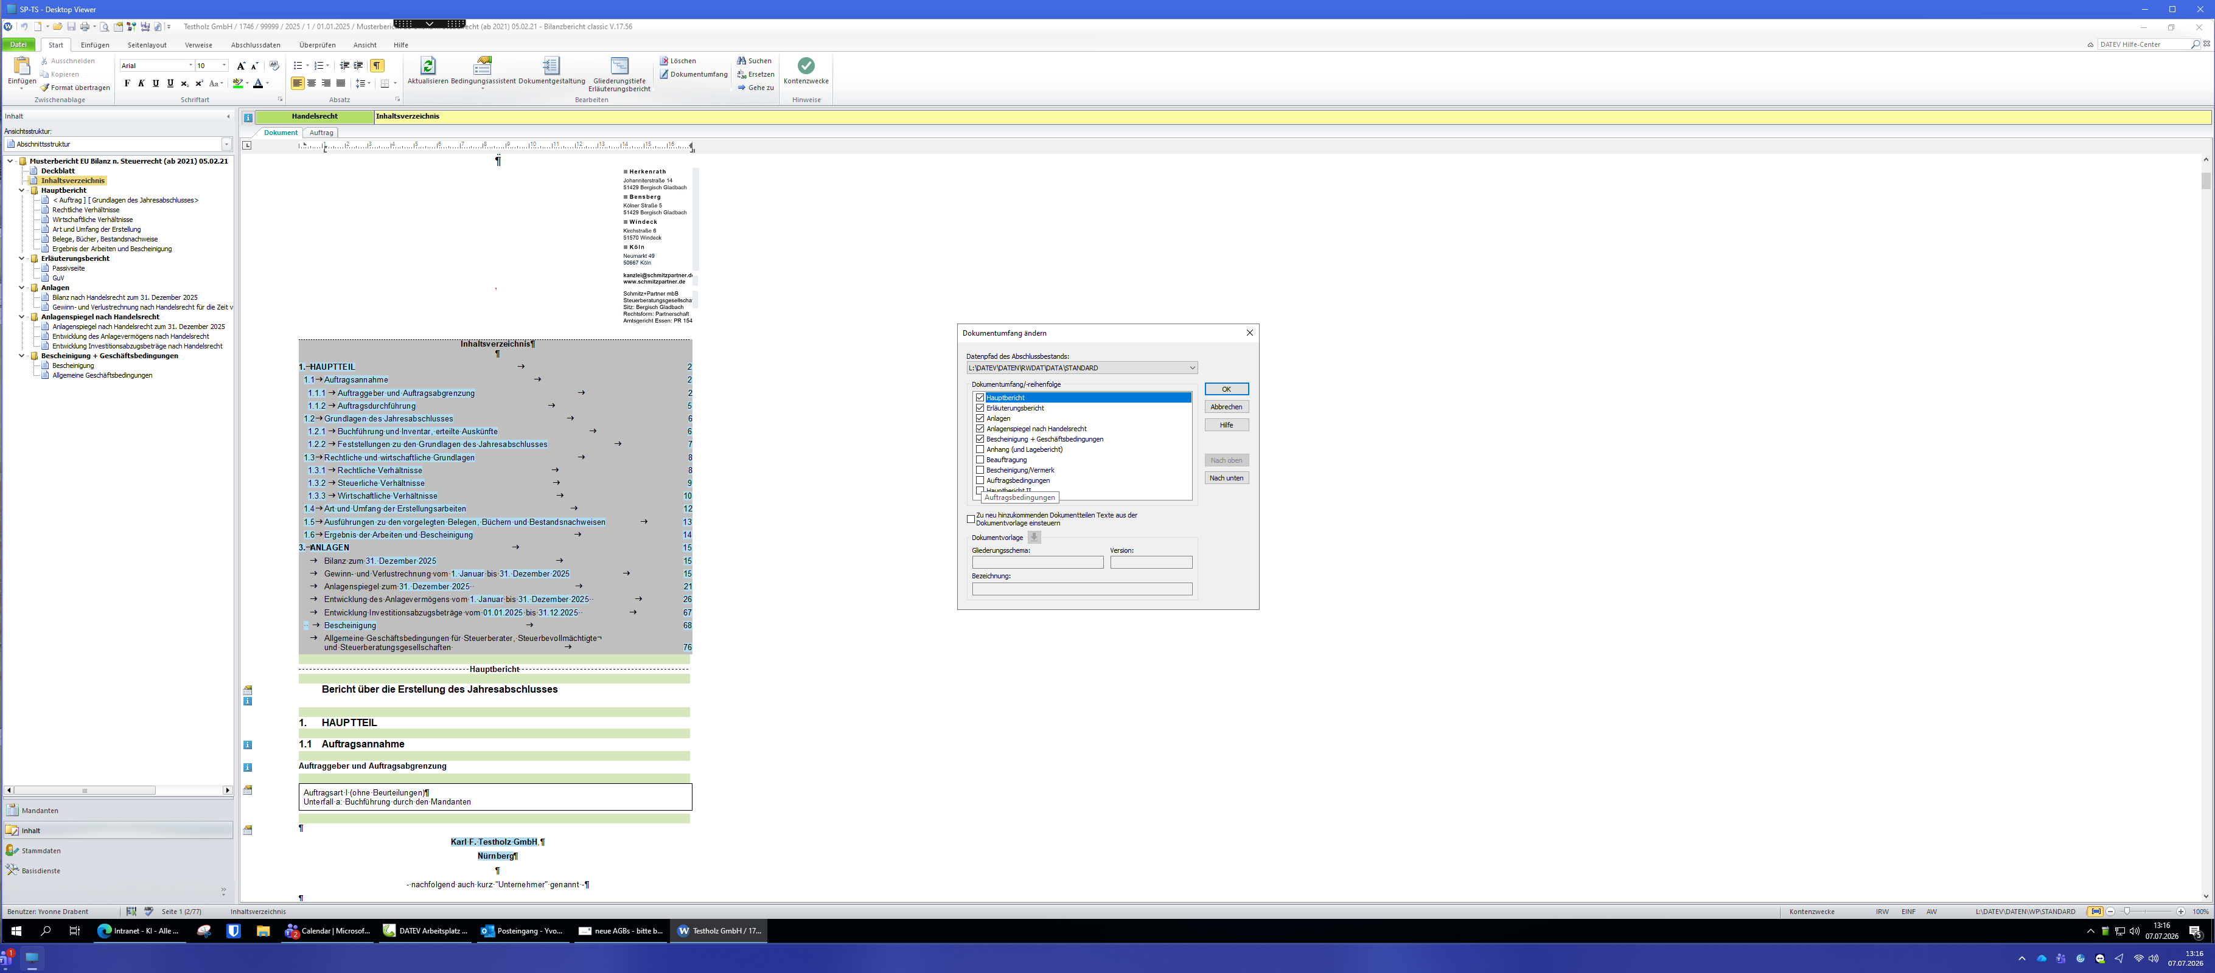Enable Texte aus der Dokumentvorlage einsteuern
The image size is (2215, 973).
971,519
